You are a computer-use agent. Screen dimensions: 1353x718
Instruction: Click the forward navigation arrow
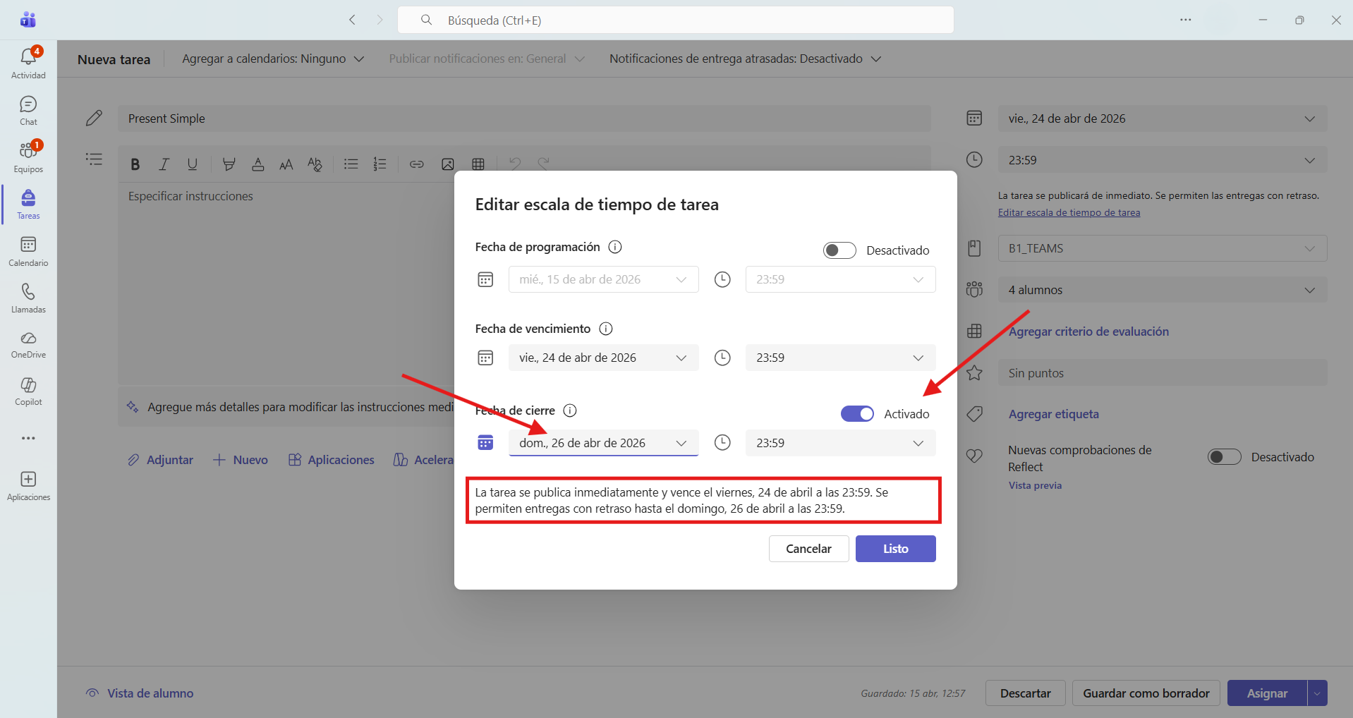[380, 20]
